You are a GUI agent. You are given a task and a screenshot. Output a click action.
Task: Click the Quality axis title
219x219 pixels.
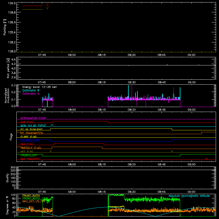[7, 178]
